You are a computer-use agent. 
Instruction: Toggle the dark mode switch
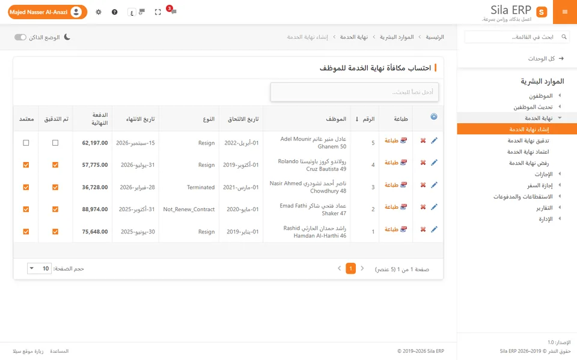point(20,37)
